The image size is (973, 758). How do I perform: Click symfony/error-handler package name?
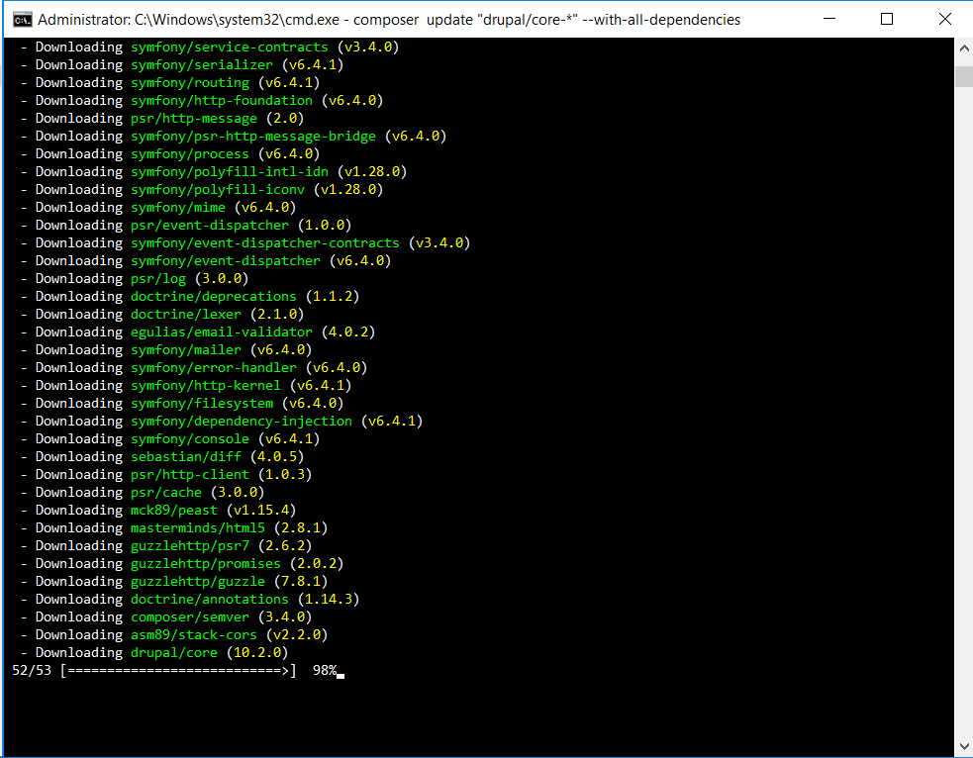[214, 368]
